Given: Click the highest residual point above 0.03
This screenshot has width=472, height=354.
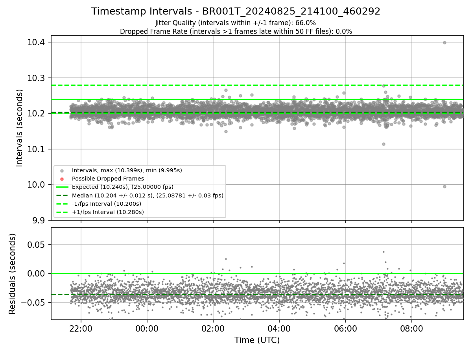Looking at the screenshot, I should [383, 252].
